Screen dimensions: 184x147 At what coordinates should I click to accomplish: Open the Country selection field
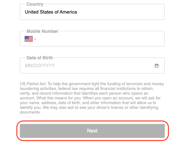coord(92,12)
